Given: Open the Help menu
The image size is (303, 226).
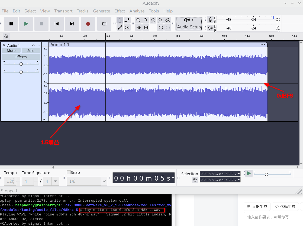Looking at the screenshot, I should (168, 11).
